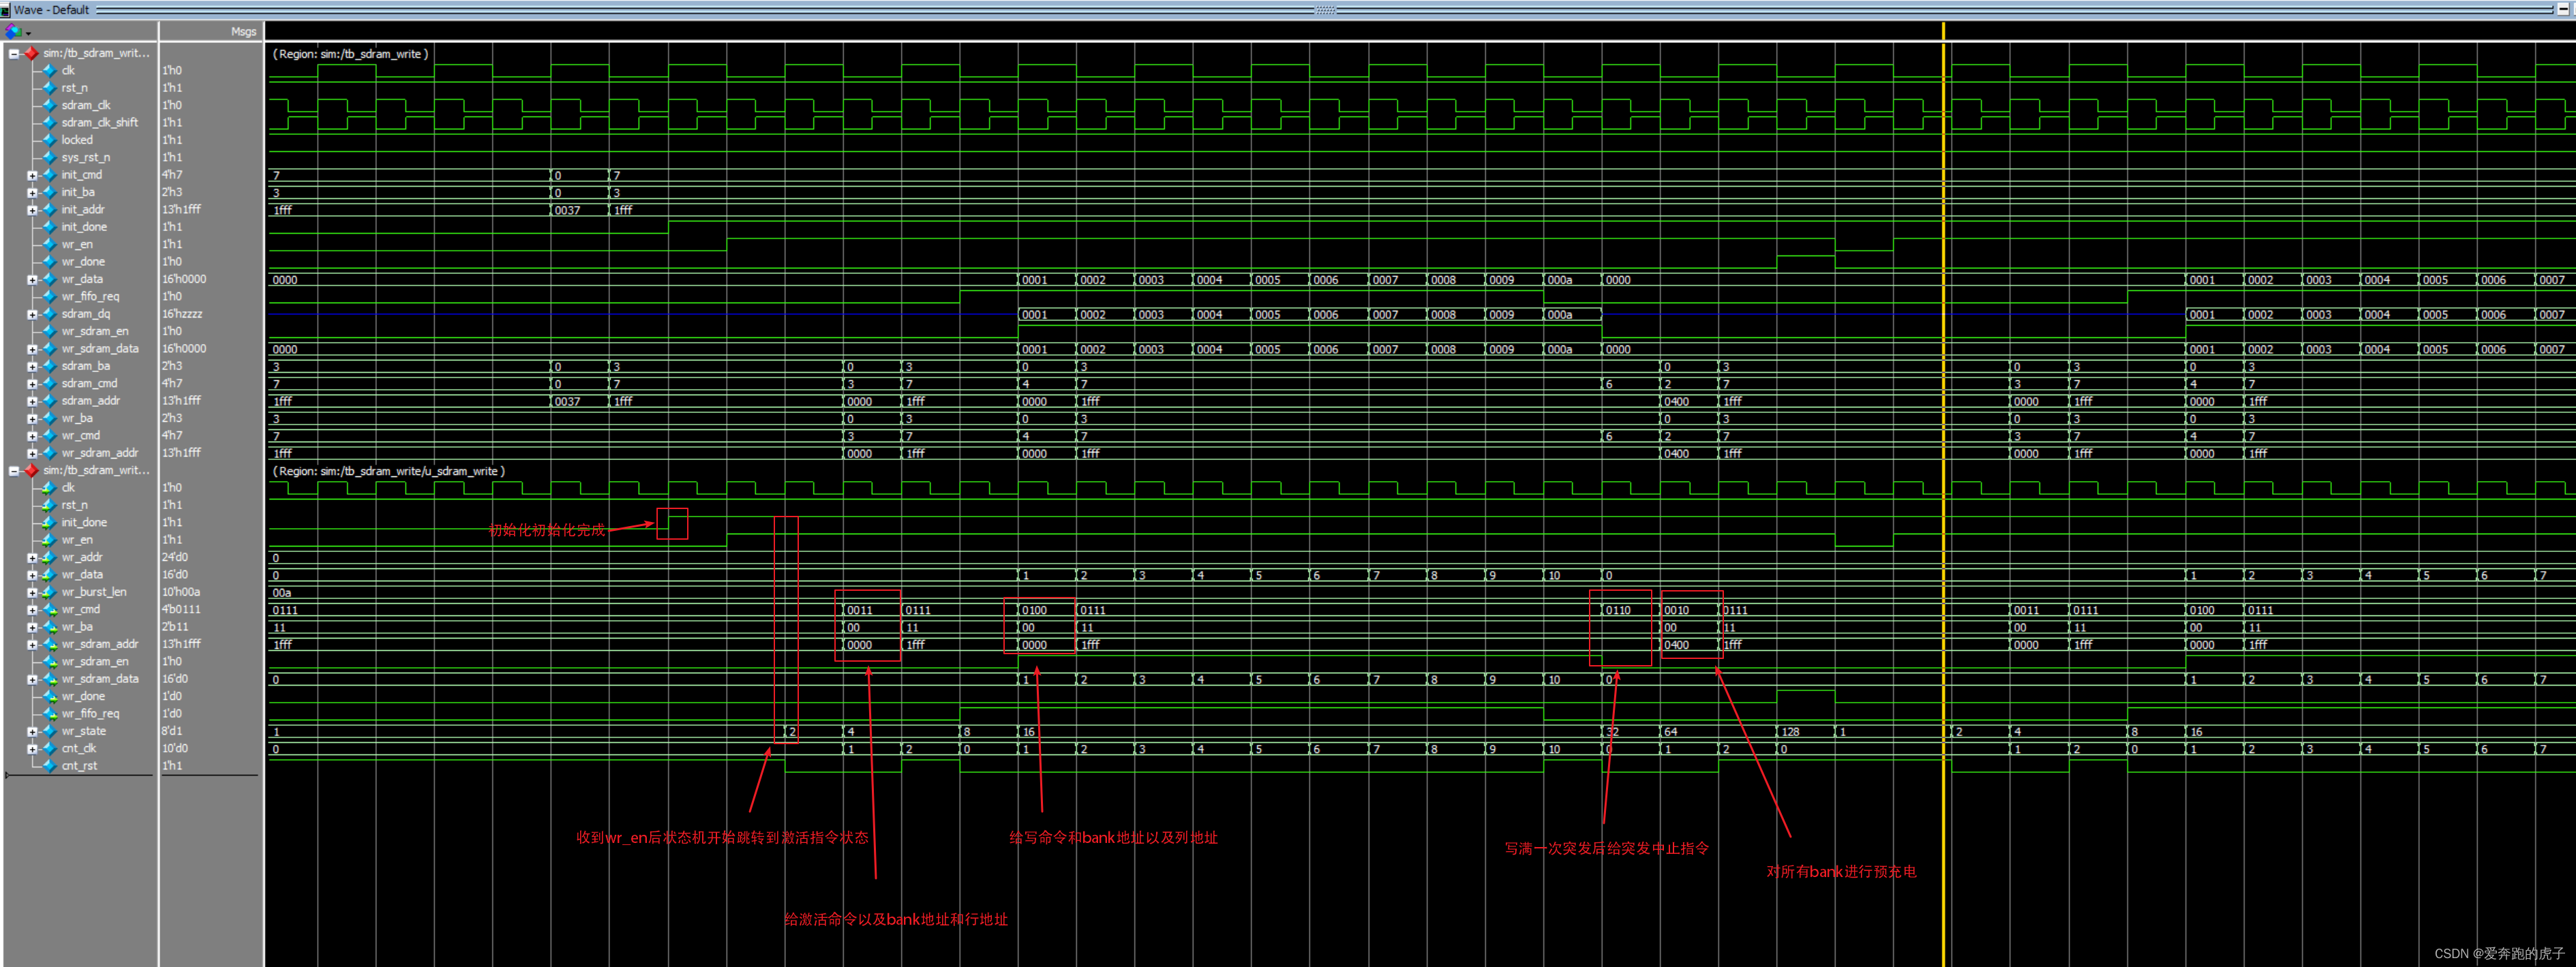
Task: Select the cnt_clk signal name
Action: (79, 748)
